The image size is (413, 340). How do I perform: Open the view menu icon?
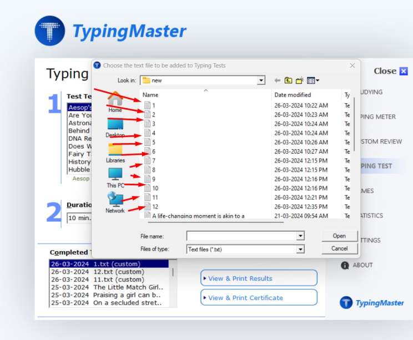[x=313, y=80]
